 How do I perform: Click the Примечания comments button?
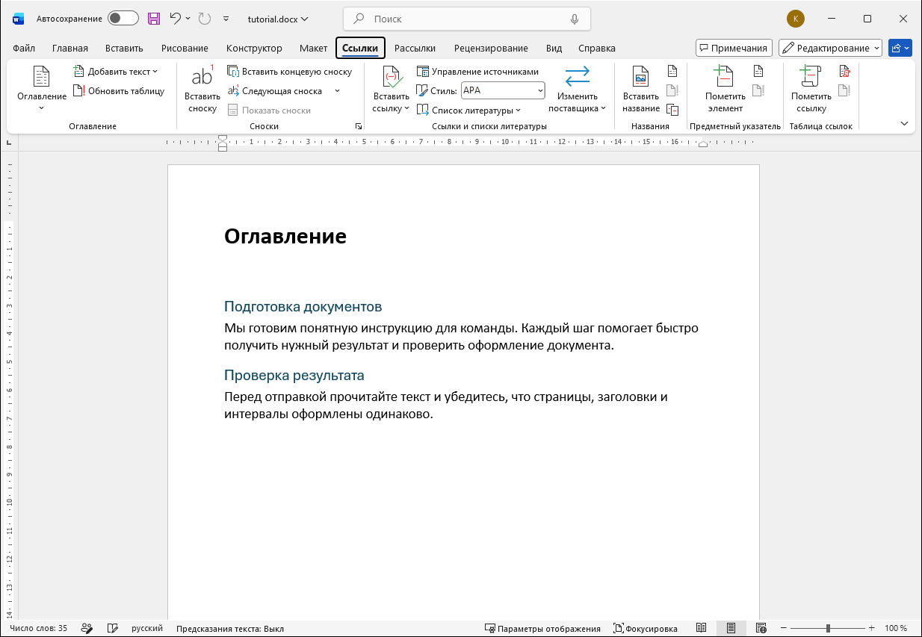click(x=733, y=48)
